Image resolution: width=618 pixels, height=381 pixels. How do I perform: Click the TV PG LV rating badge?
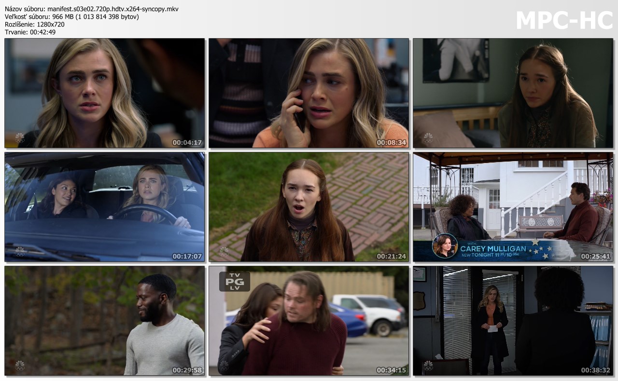[x=234, y=281]
